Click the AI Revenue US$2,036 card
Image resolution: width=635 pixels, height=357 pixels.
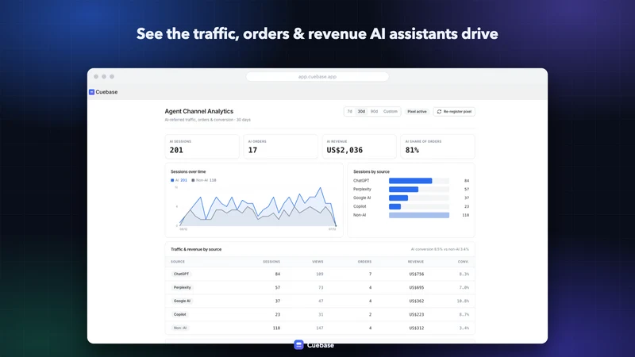coord(359,147)
